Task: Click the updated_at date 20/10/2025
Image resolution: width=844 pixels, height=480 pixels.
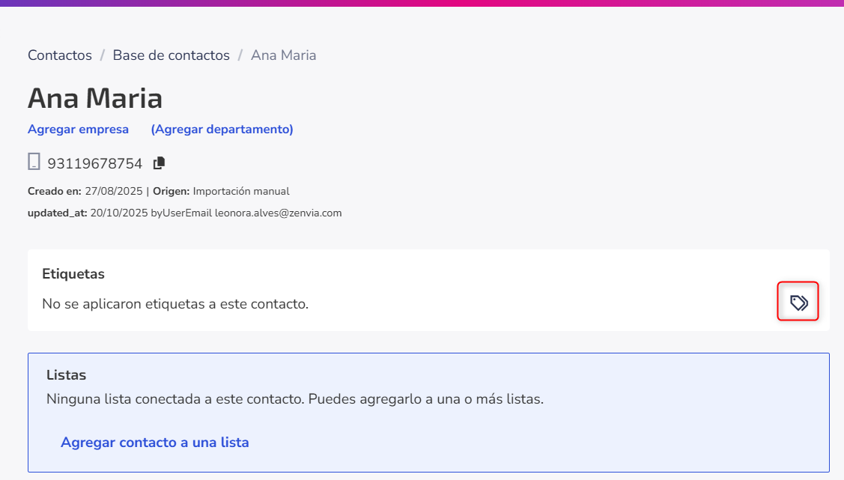Action: (x=119, y=213)
